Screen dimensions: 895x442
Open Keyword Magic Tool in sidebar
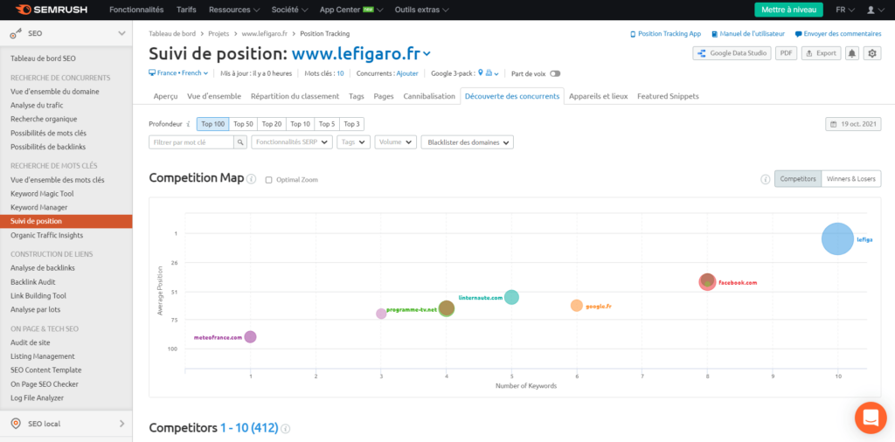[42, 194]
